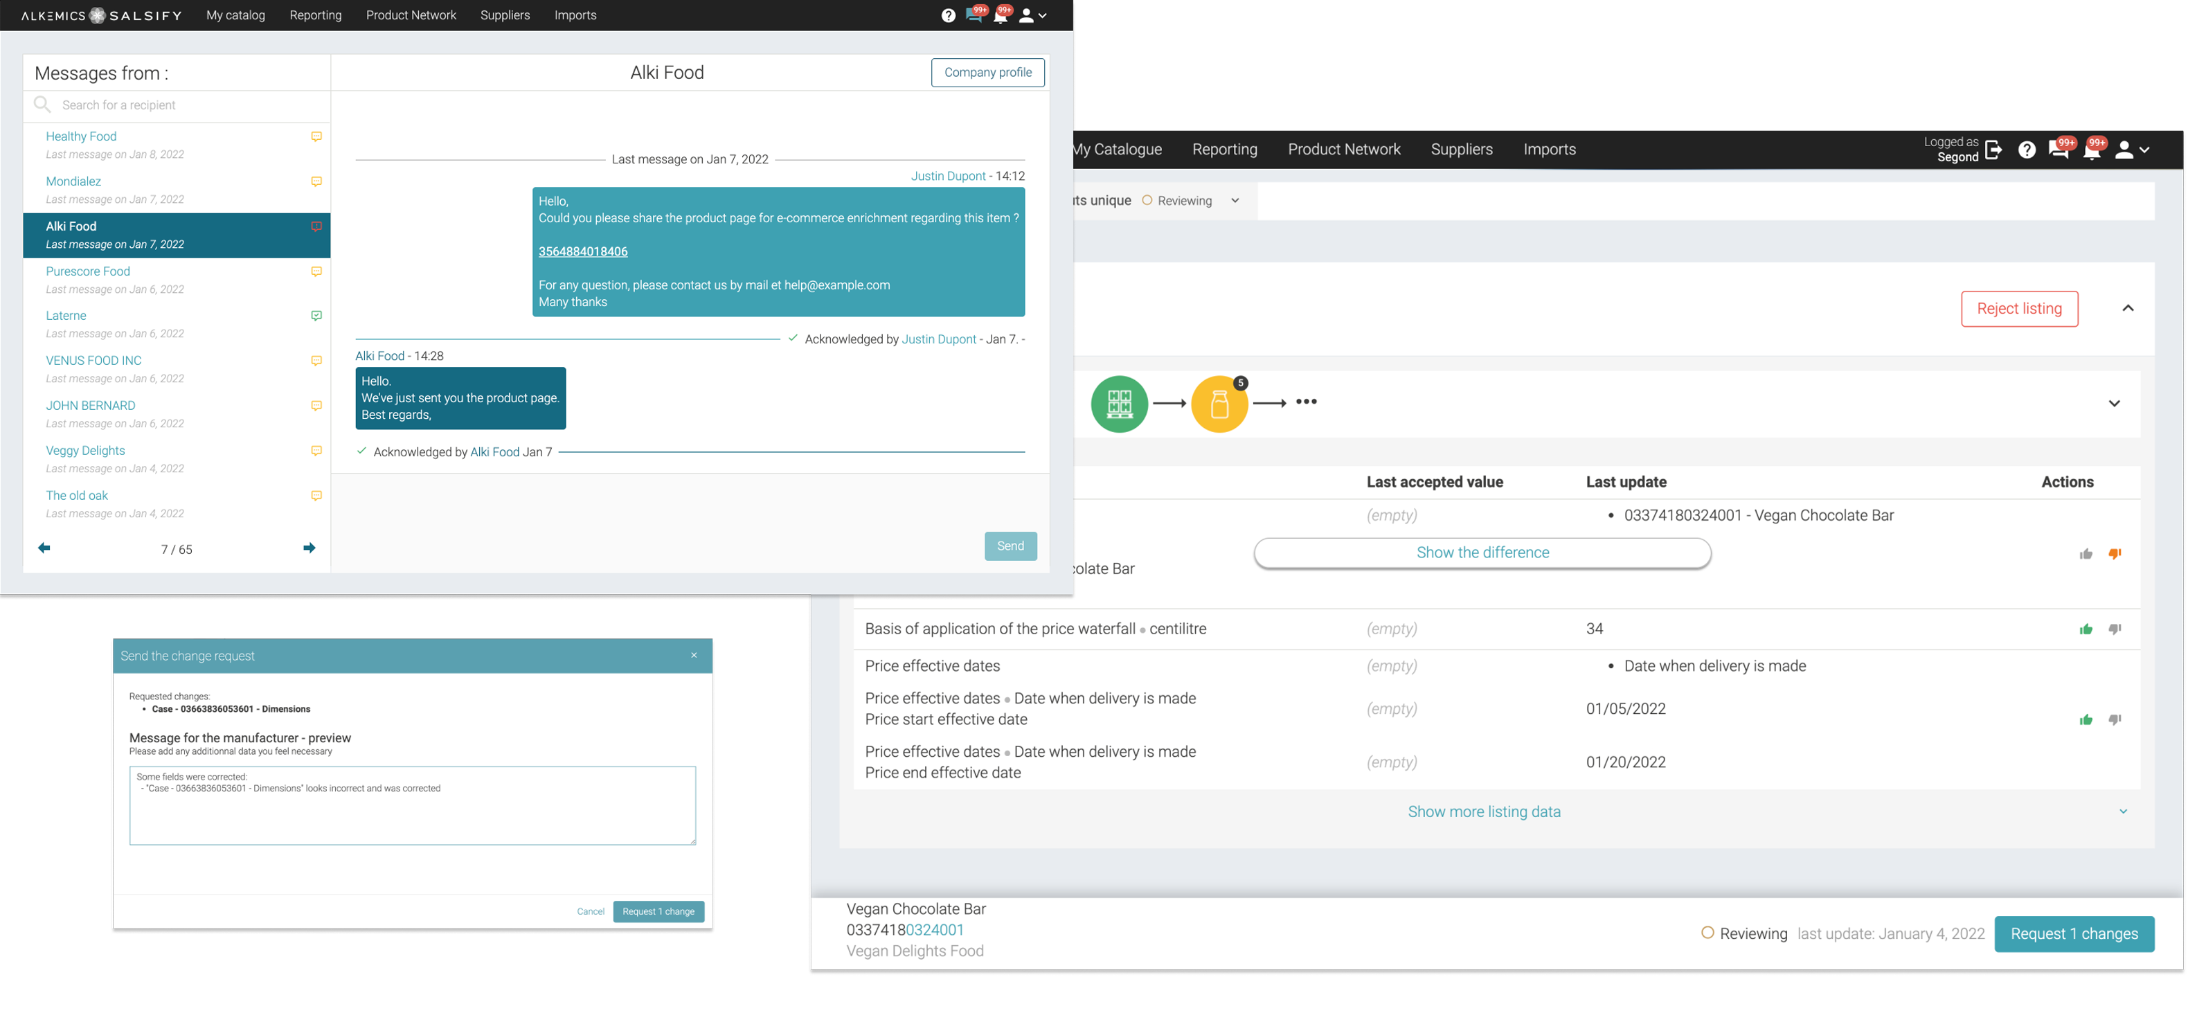Thumbs up the Vegan Chocolate Bar row

[2086, 554]
